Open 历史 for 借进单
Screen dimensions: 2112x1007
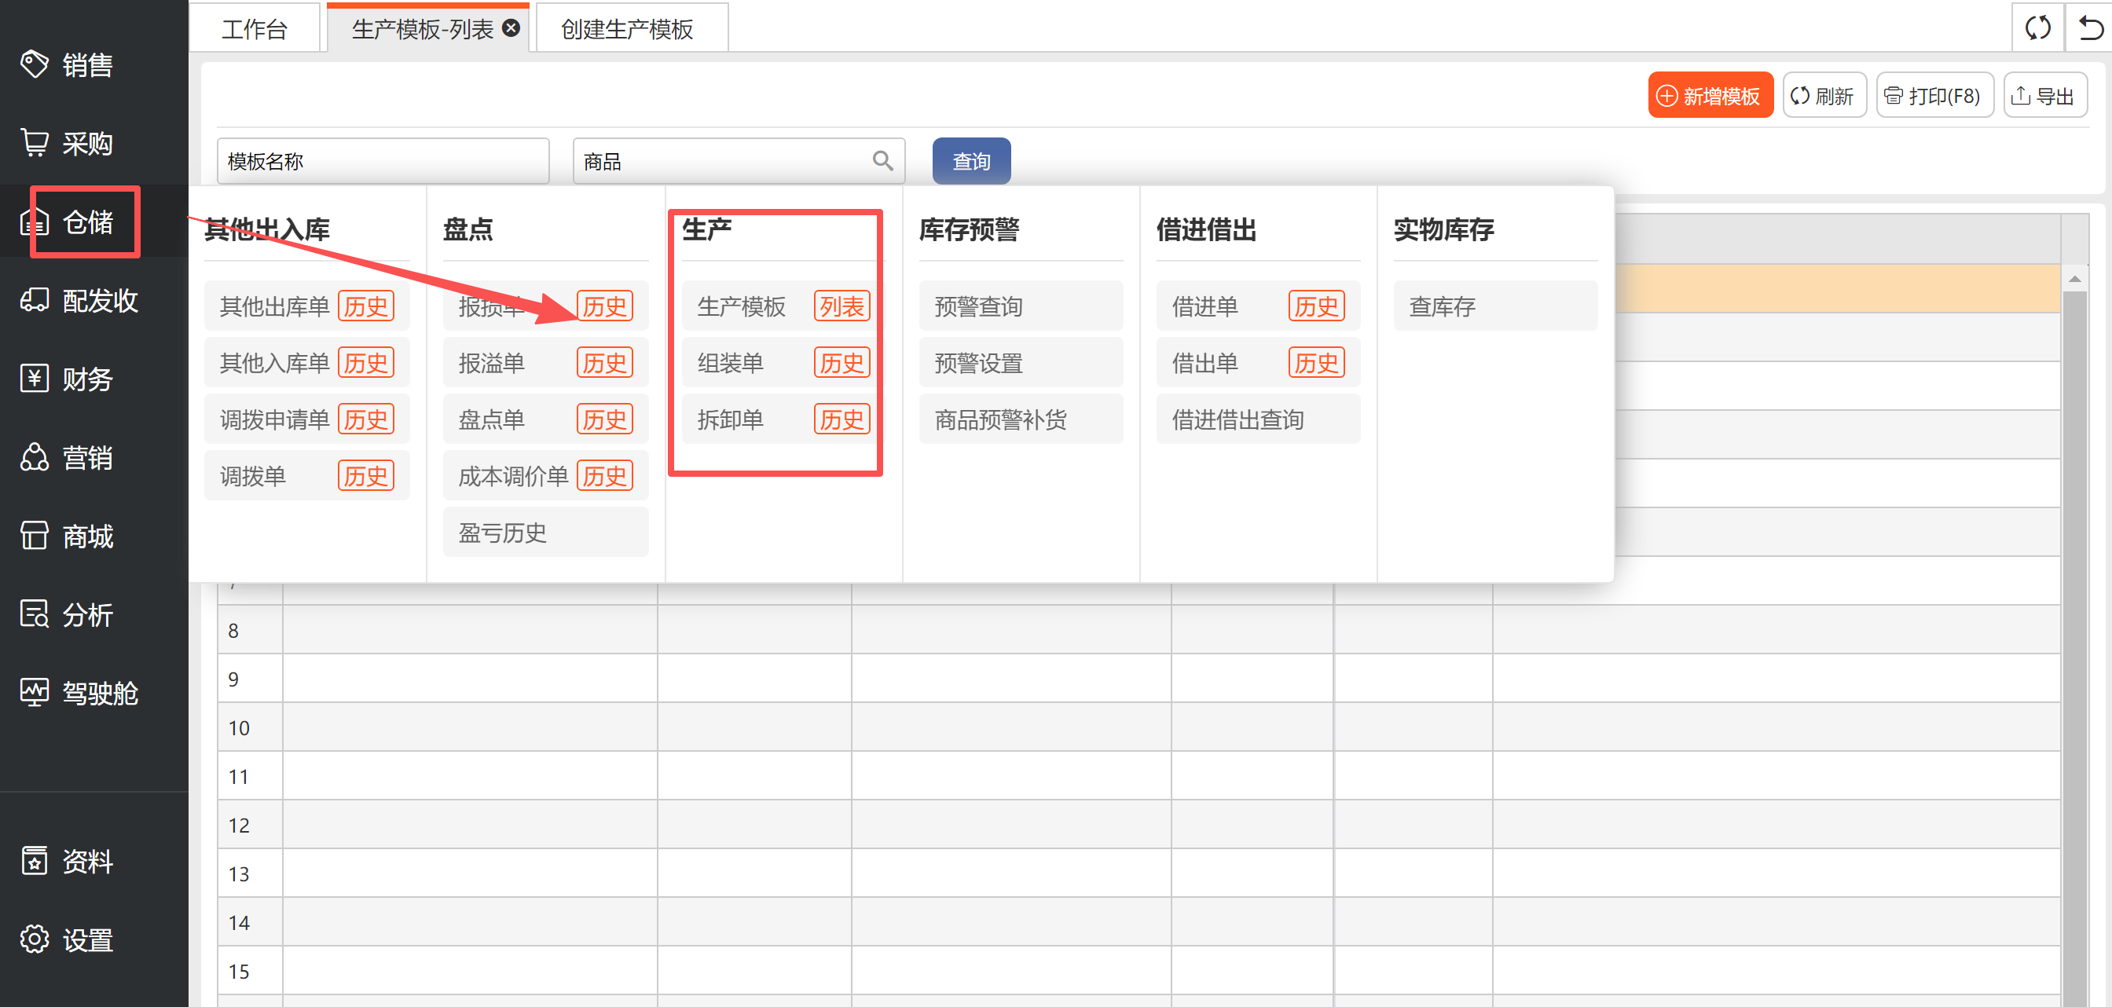tap(1317, 306)
